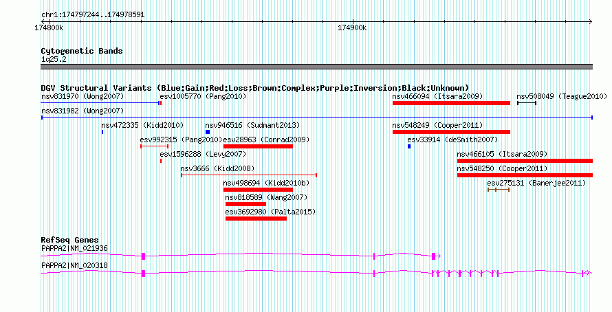
Task: Click the esv3692980 (Palta2015) label text
Action: click(x=270, y=212)
